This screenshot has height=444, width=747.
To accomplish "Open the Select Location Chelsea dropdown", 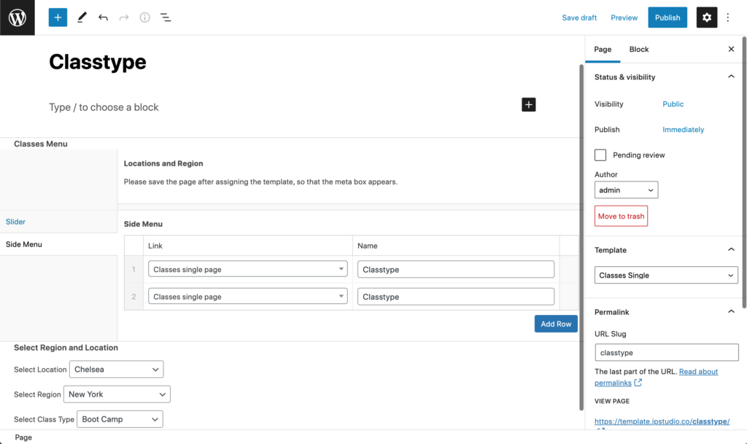I will pyautogui.click(x=116, y=370).
